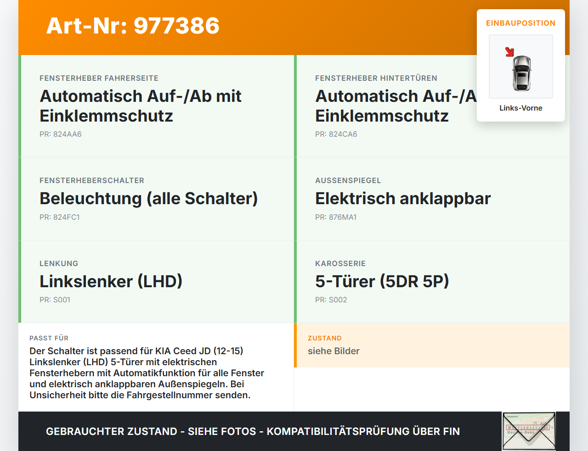Select the red arrow marking the install position

[509, 51]
